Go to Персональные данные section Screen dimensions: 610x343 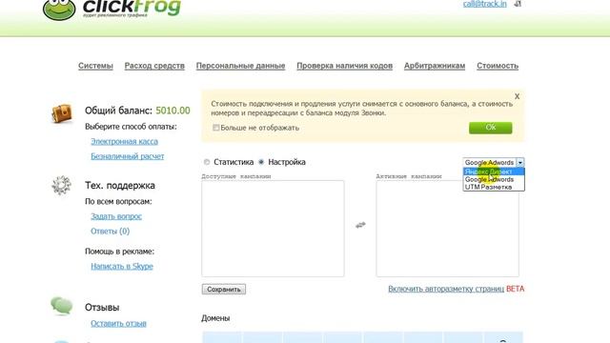[x=241, y=66]
